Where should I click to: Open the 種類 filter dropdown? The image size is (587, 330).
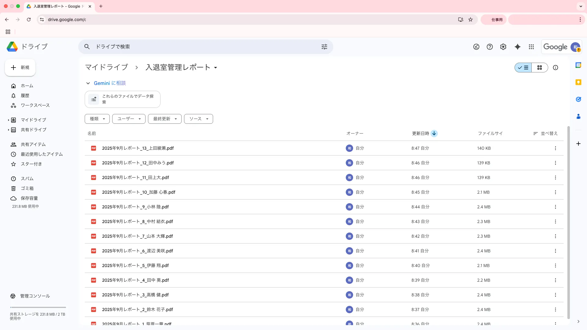point(97,119)
